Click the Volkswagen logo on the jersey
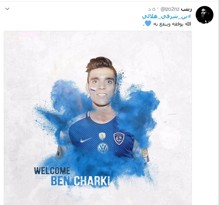The image size is (219, 205). (103, 148)
